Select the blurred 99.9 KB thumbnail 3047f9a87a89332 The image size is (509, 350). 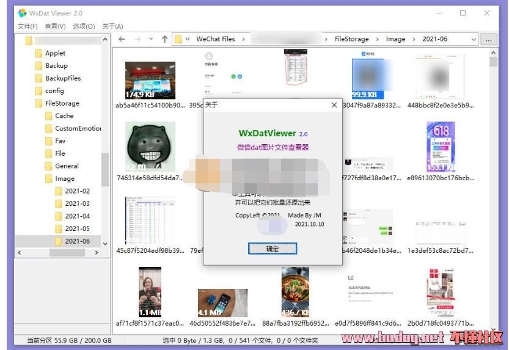[368, 79]
